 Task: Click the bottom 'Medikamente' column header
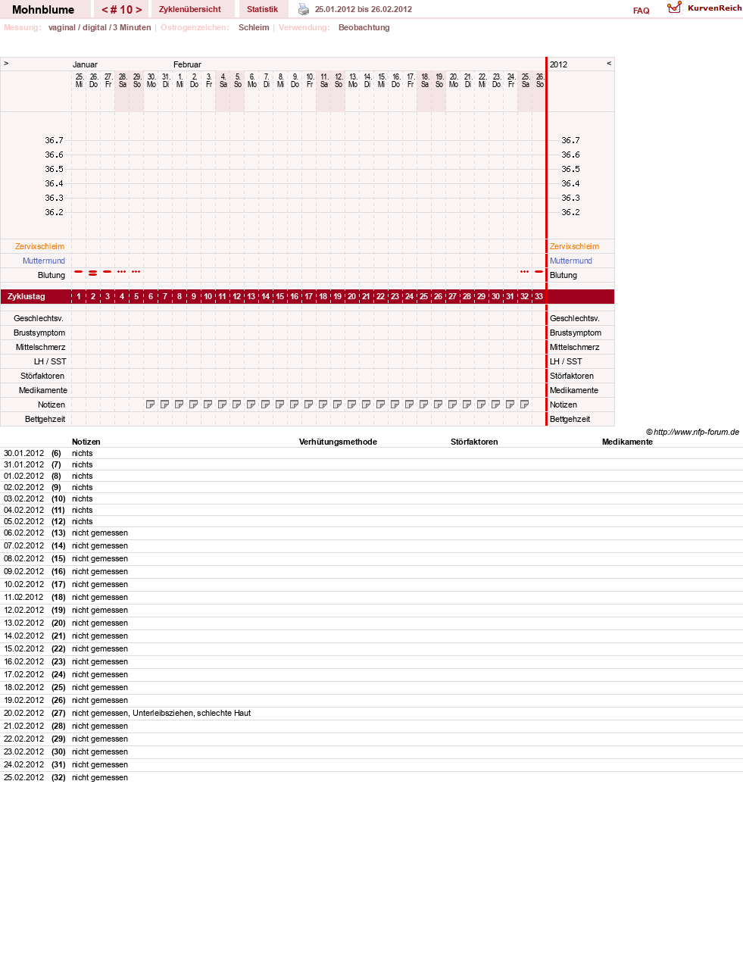point(627,442)
